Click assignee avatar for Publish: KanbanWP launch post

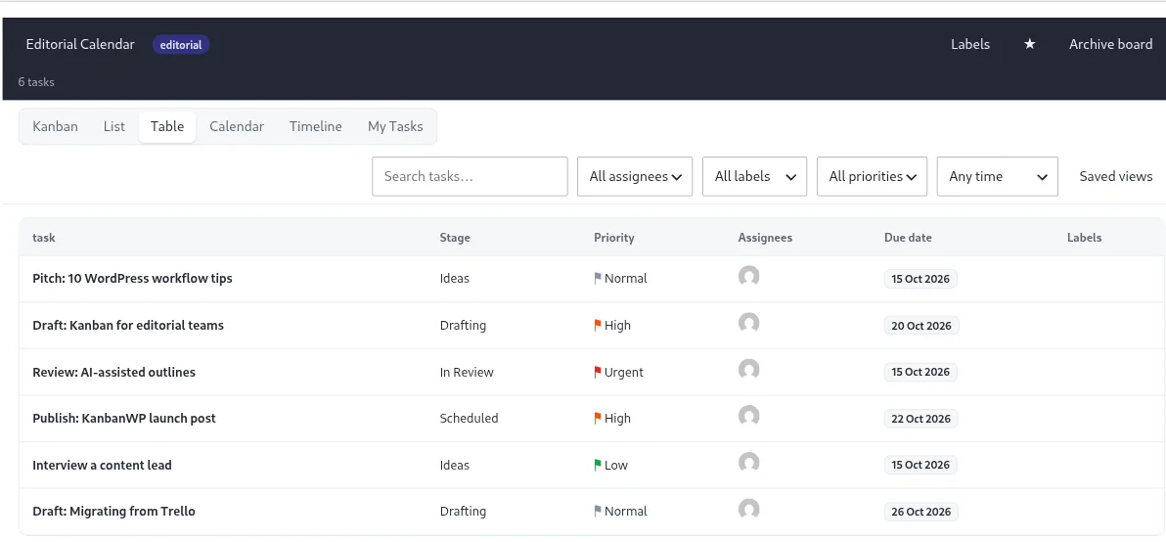click(x=749, y=416)
